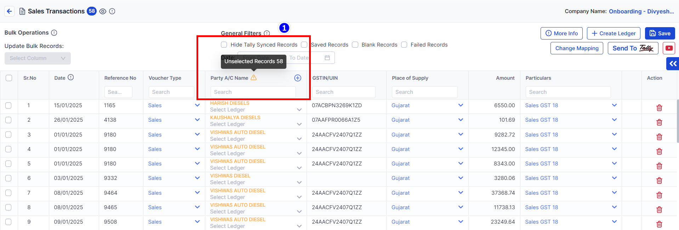Click the GSTIN/UIN search field
Image resolution: width=679 pixels, height=230 pixels.
[344, 92]
